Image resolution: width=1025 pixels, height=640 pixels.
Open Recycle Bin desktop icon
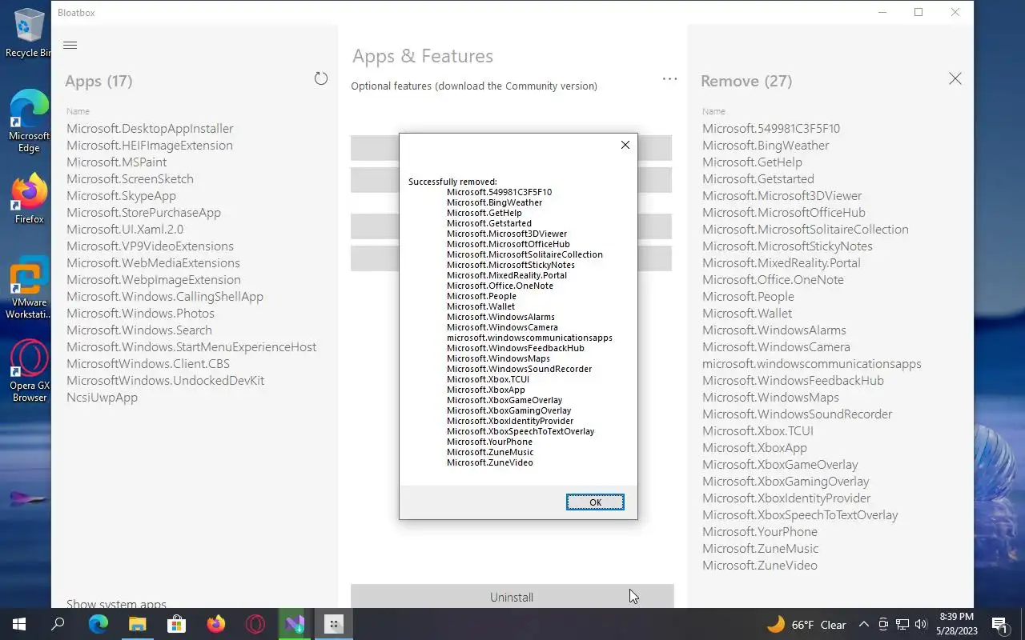pyautogui.click(x=28, y=32)
